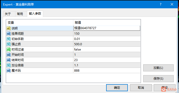Viewport: 179px width, 93px height.
Task: Select the 加仓倍率 variable name
Action: 18,65
